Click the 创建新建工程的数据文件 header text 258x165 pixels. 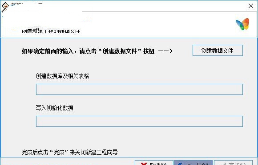pyautogui.click(x=51, y=31)
